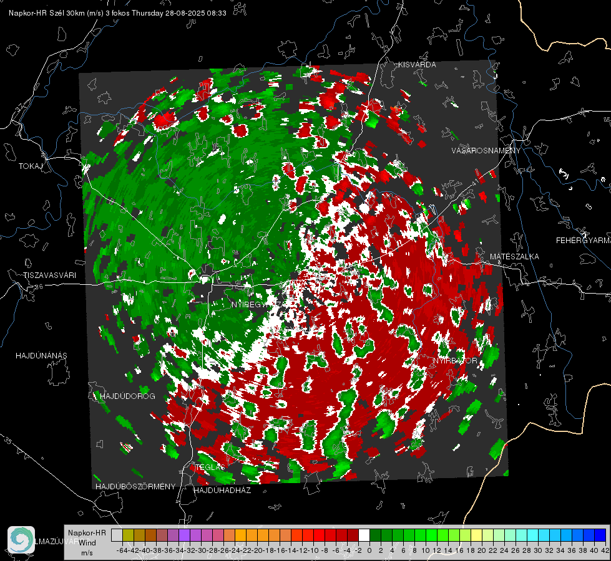Click the road number 36 label
The width and height of the screenshot is (611, 561).
click(39, 287)
